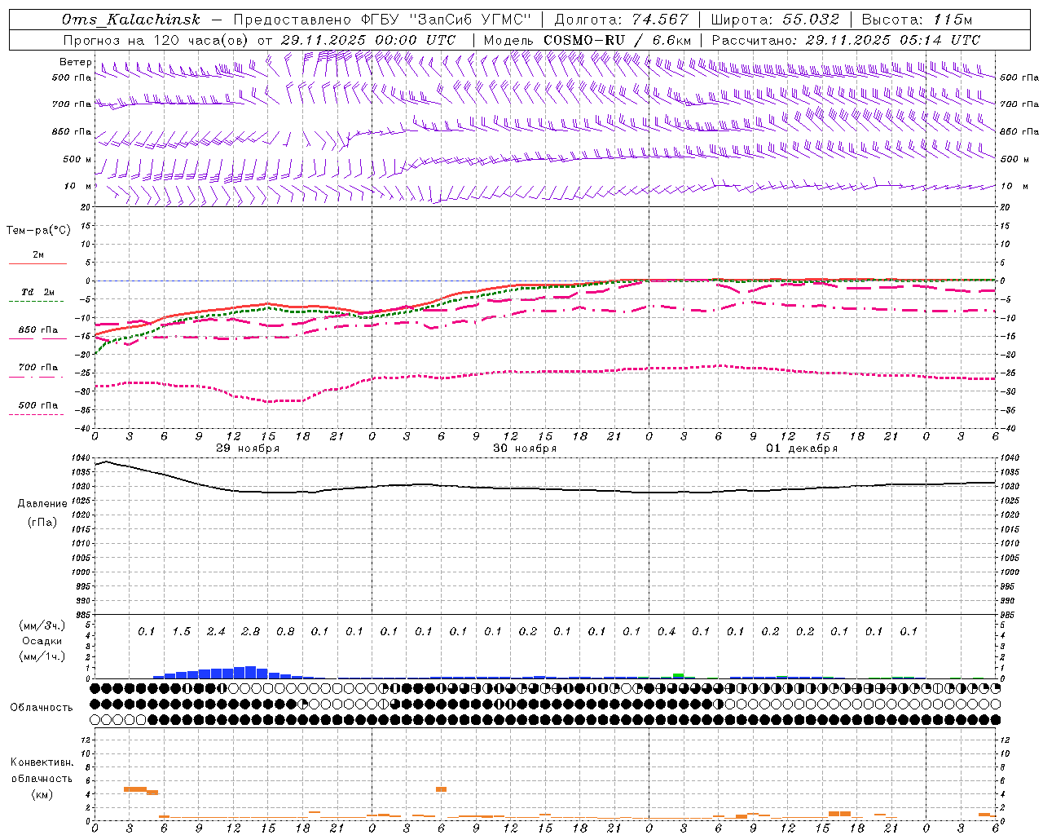Click the (гПа) unit under Давление
The height and width of the screenshot is (835, 1043).
coord(42,522)
